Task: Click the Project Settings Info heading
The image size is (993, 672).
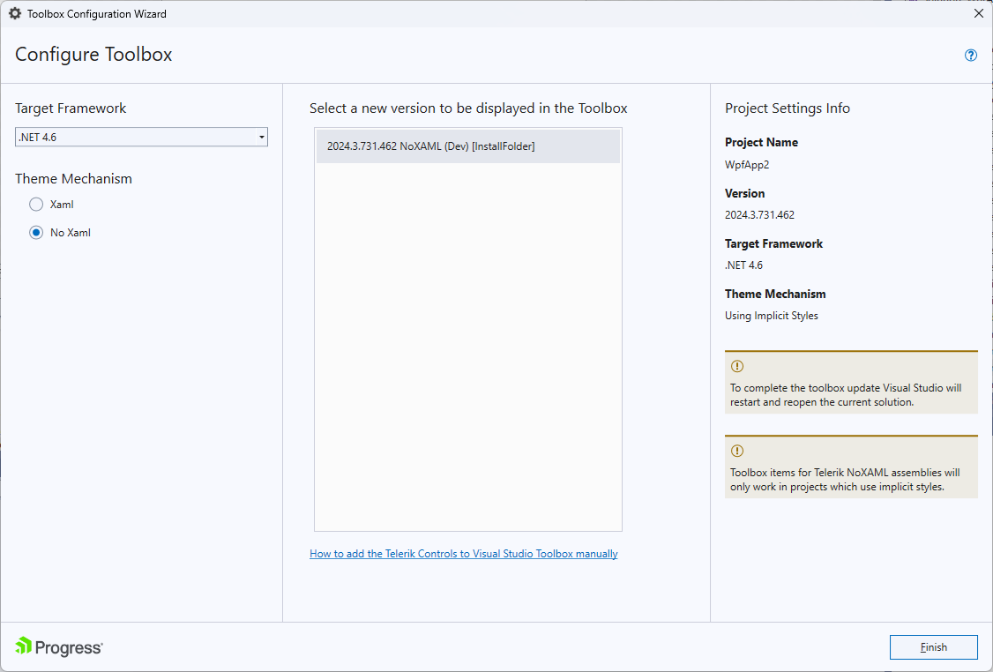Action: tap(787, 108)
